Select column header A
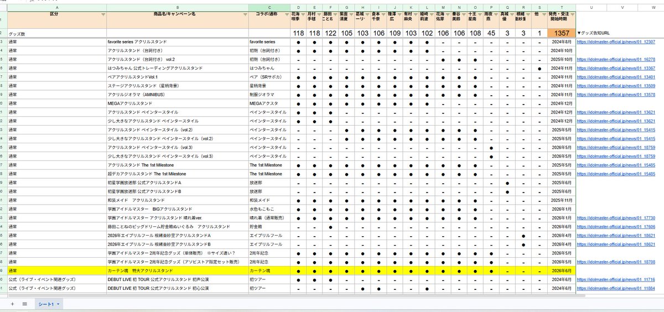 [57, 7]
